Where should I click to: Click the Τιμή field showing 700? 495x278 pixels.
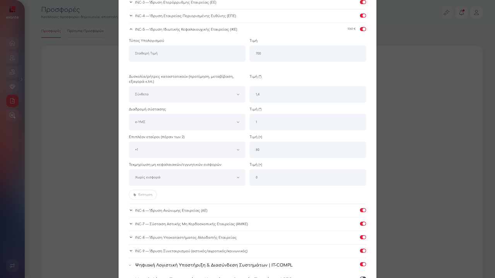coord(307,53)
